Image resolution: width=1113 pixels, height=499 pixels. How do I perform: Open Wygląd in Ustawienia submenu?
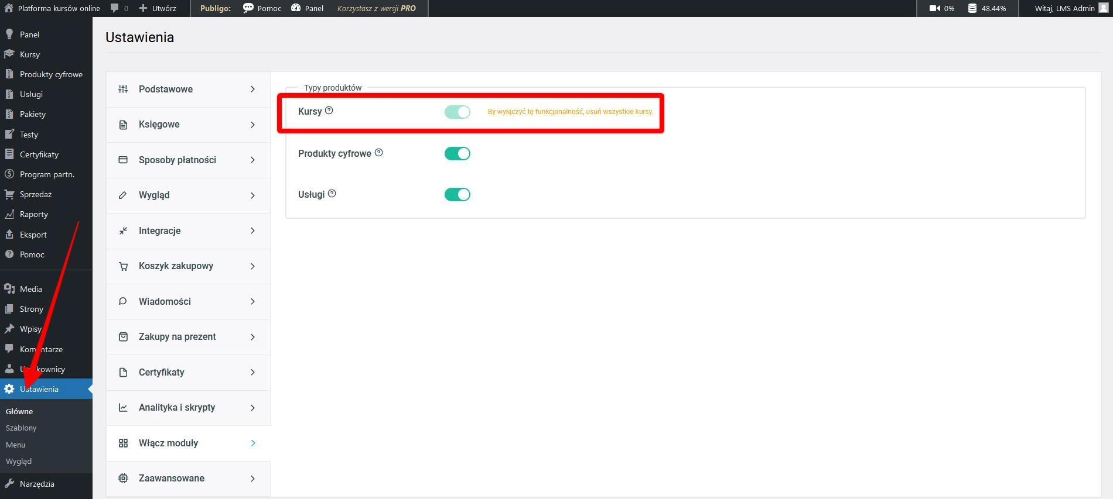tap(19, 461)
